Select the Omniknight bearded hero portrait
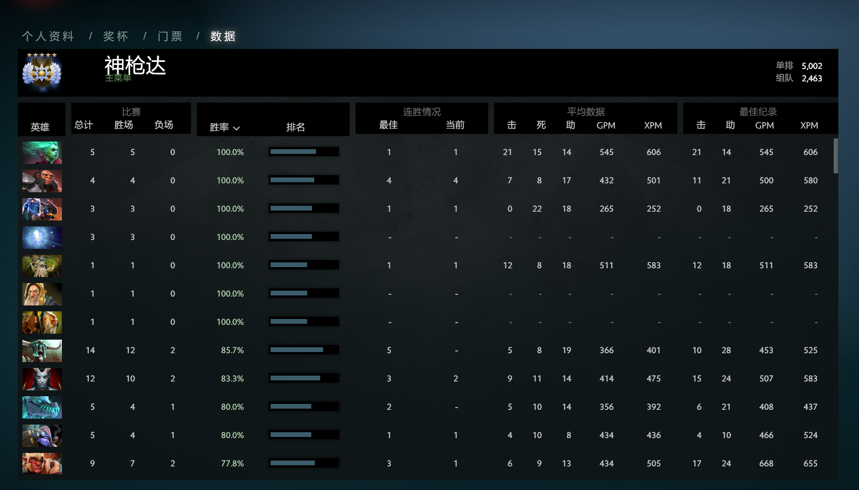 tap(42, 294)
